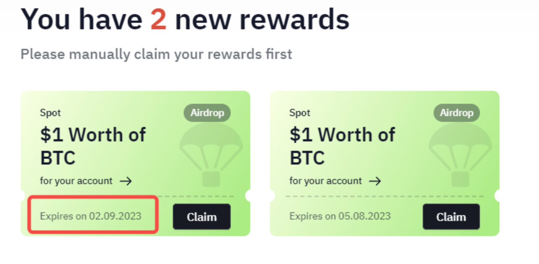Click the 'Please manually claim your rewards first' subtitle
The image size is (539, 264).
click(156, 54)
